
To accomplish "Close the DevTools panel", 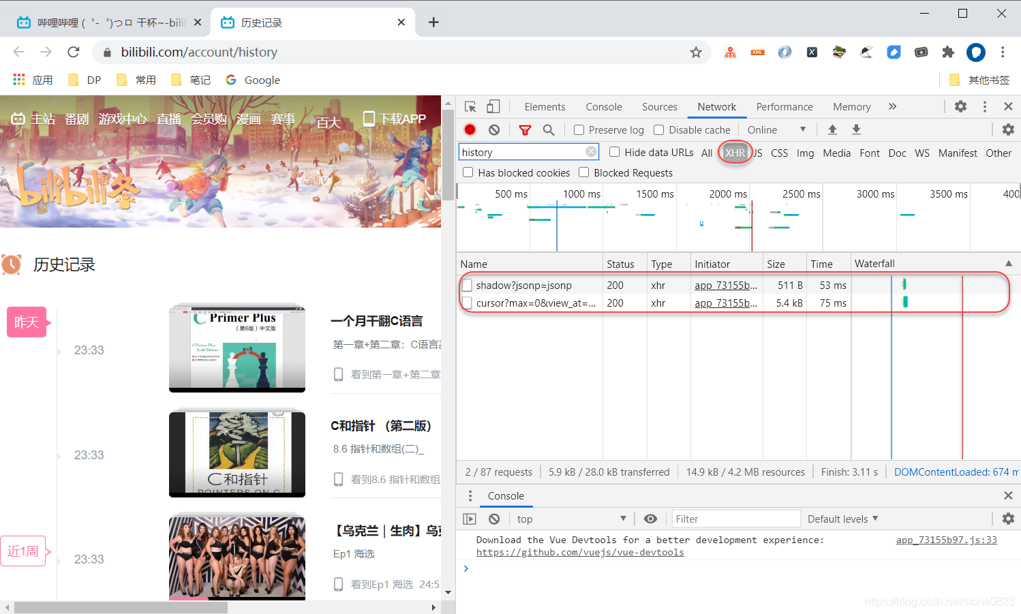I will 1009,106.
